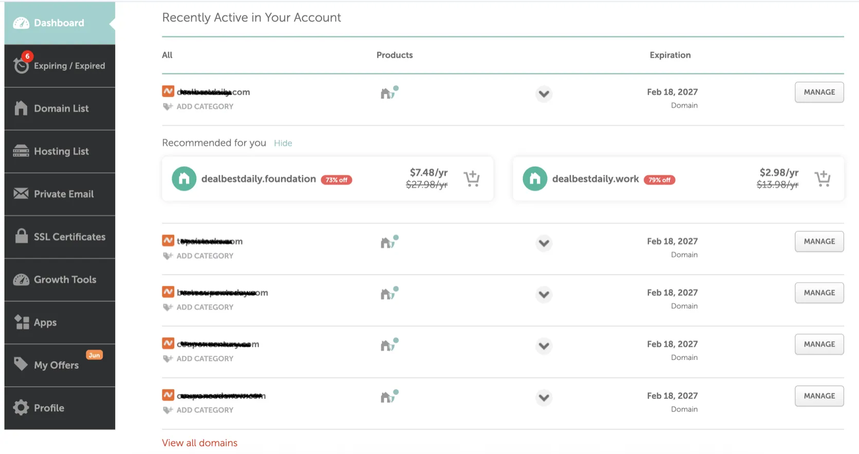The width and height of the screenshot is (859, 454).
Task: Hide the Recommended for you section
Action: [283, 143]
